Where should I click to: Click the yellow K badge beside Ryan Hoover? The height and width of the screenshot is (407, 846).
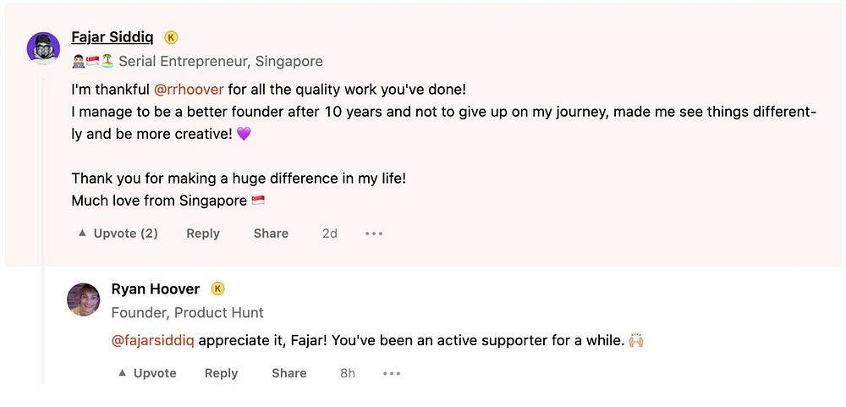tap(217, 289)
